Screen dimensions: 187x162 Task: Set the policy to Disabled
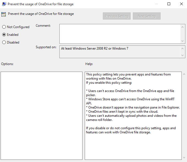(4, 42)
